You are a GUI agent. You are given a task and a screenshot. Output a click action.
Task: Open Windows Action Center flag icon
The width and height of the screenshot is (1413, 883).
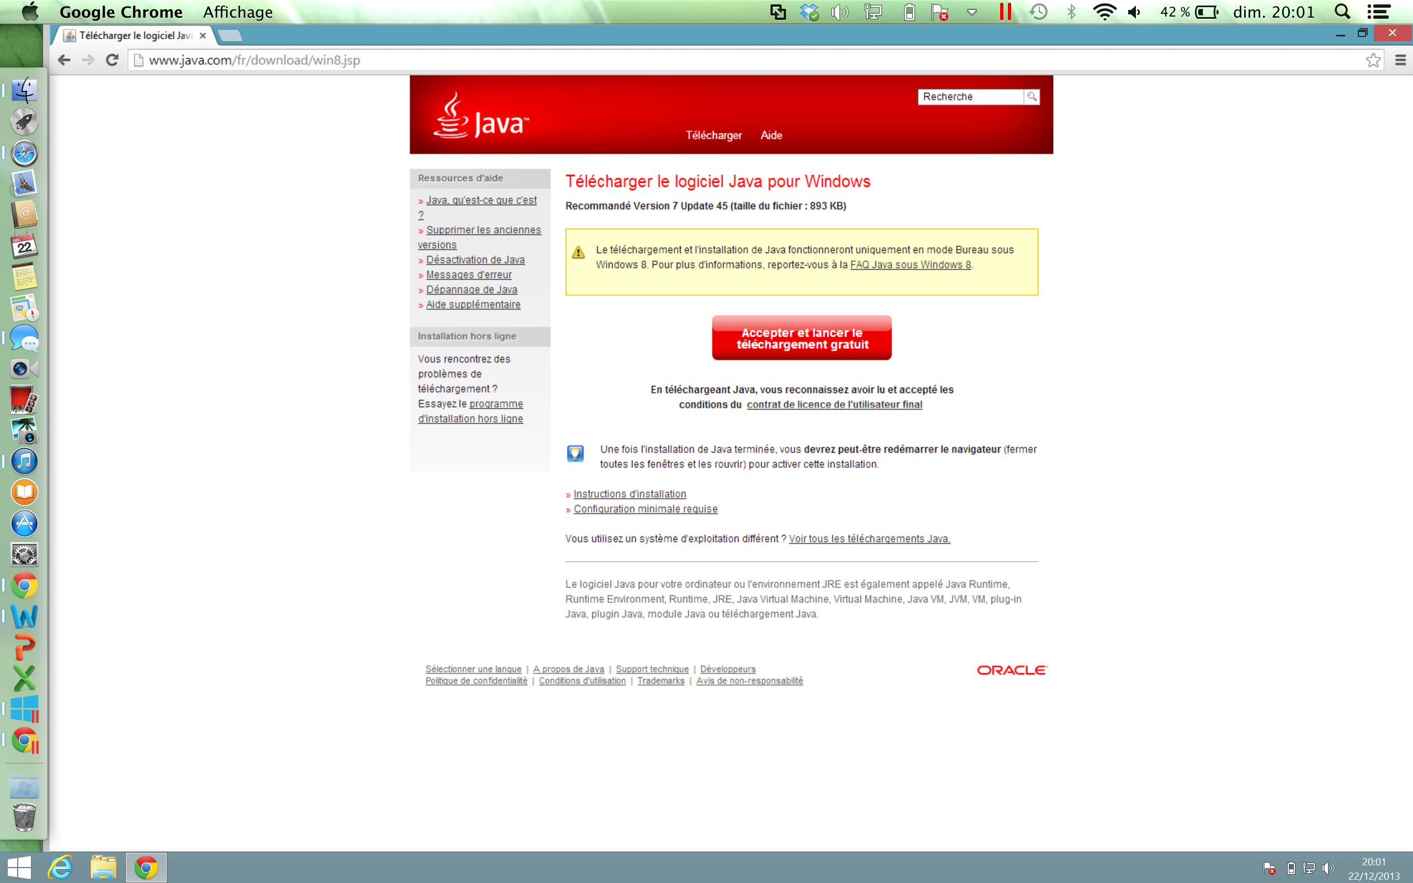(1269, 869)
